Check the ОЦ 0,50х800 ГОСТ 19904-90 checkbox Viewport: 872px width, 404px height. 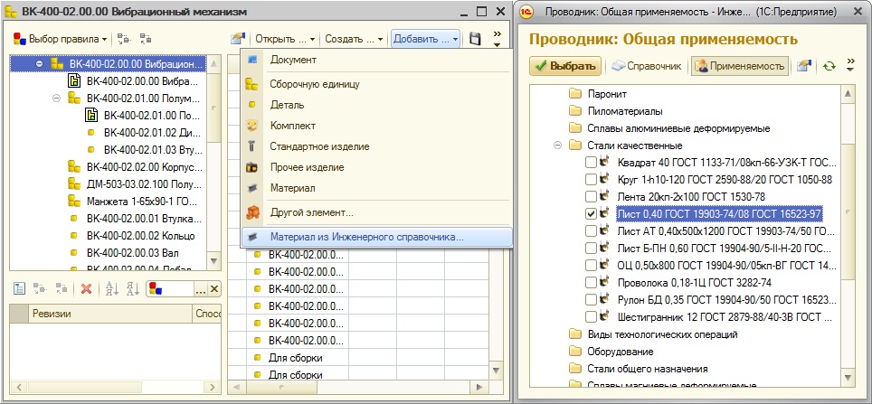pyautogui.click(x=592, y=266)
